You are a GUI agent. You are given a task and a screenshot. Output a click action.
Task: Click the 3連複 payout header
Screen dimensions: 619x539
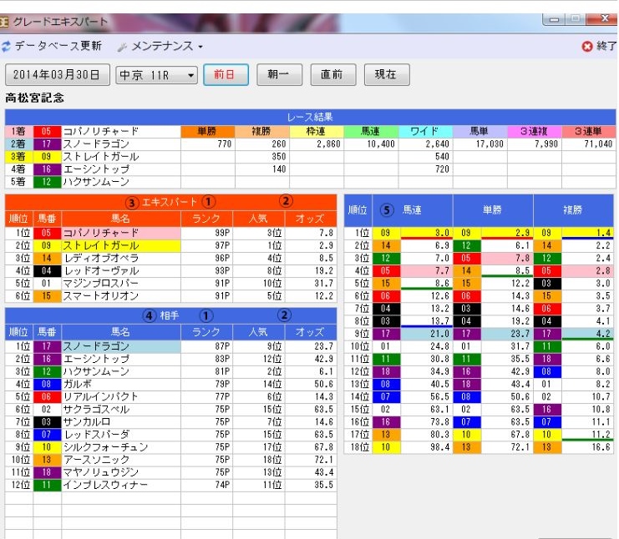pyautogui.click(x=535, y=131)
